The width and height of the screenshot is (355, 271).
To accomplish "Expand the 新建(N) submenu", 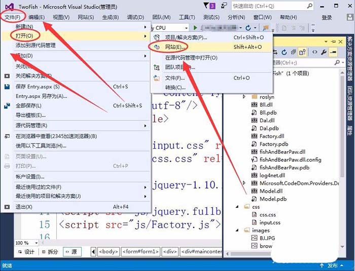I will click(76, 27).
